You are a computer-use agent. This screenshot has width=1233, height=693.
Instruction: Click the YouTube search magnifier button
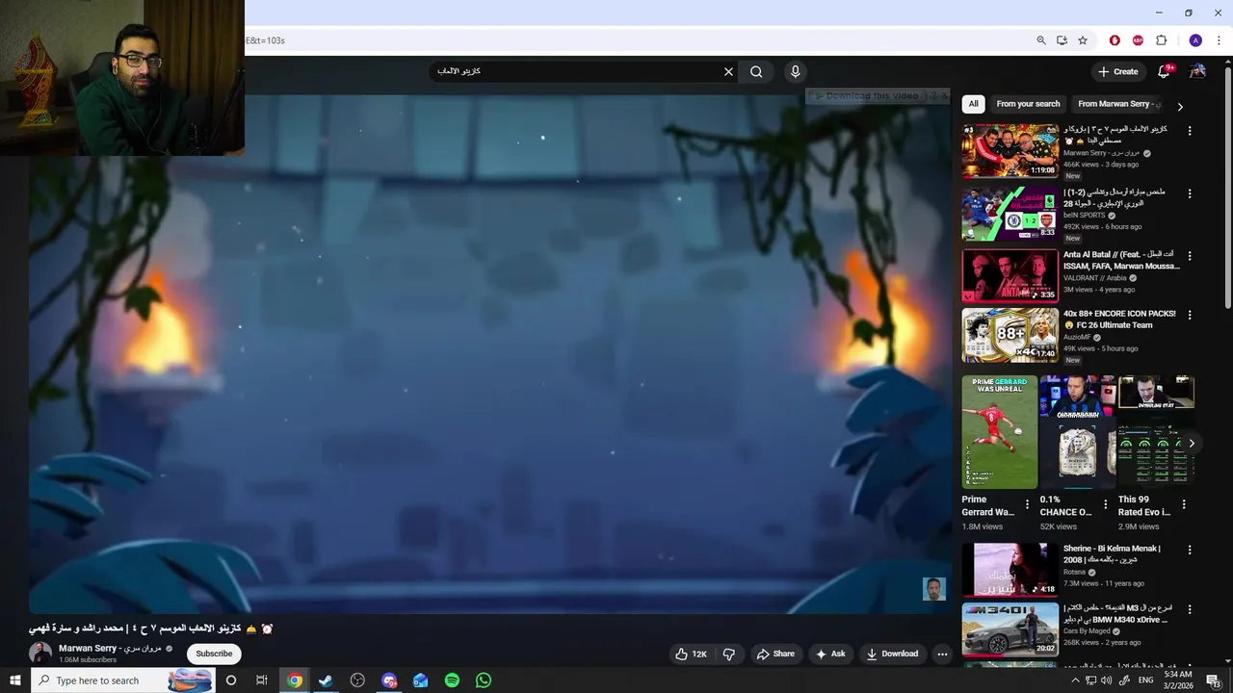756,71
